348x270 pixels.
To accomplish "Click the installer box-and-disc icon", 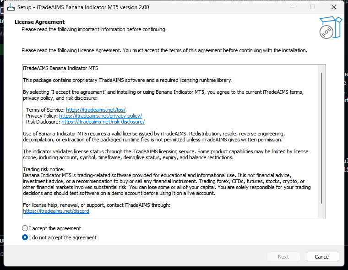I will [x=331, y=27].
